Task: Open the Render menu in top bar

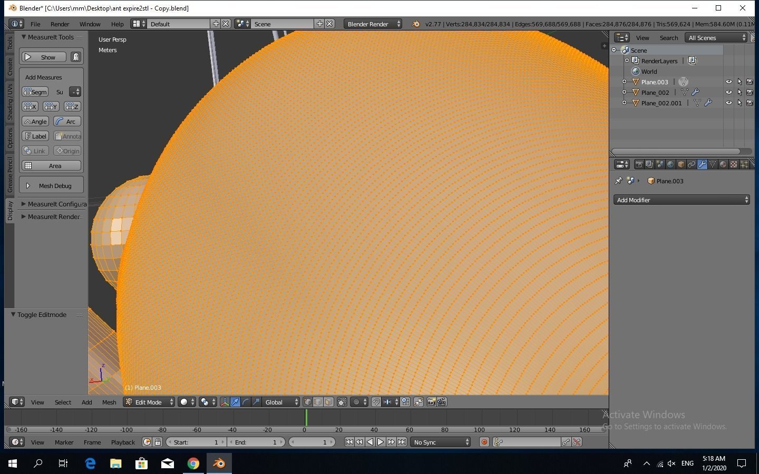Action: (x=60, y=24)
